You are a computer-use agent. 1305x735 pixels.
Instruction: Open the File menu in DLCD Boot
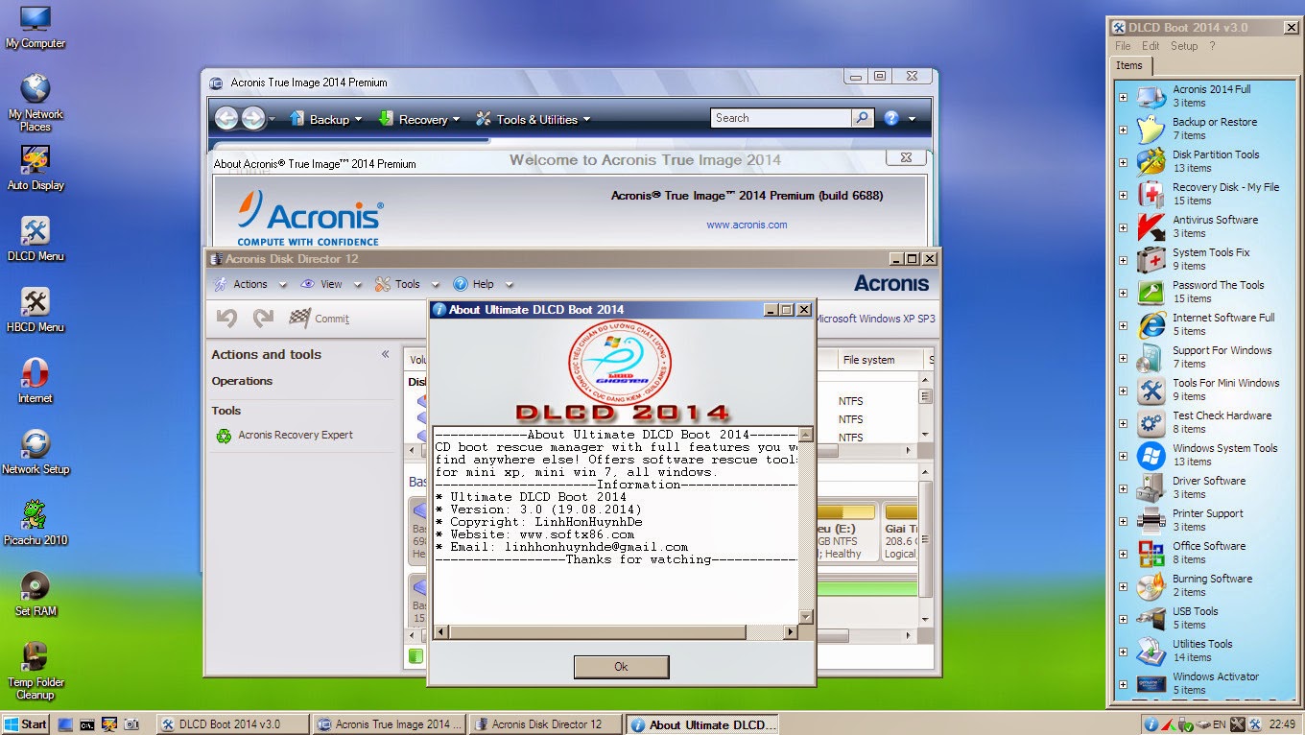pyautogui.click(x=1123, y=46)
